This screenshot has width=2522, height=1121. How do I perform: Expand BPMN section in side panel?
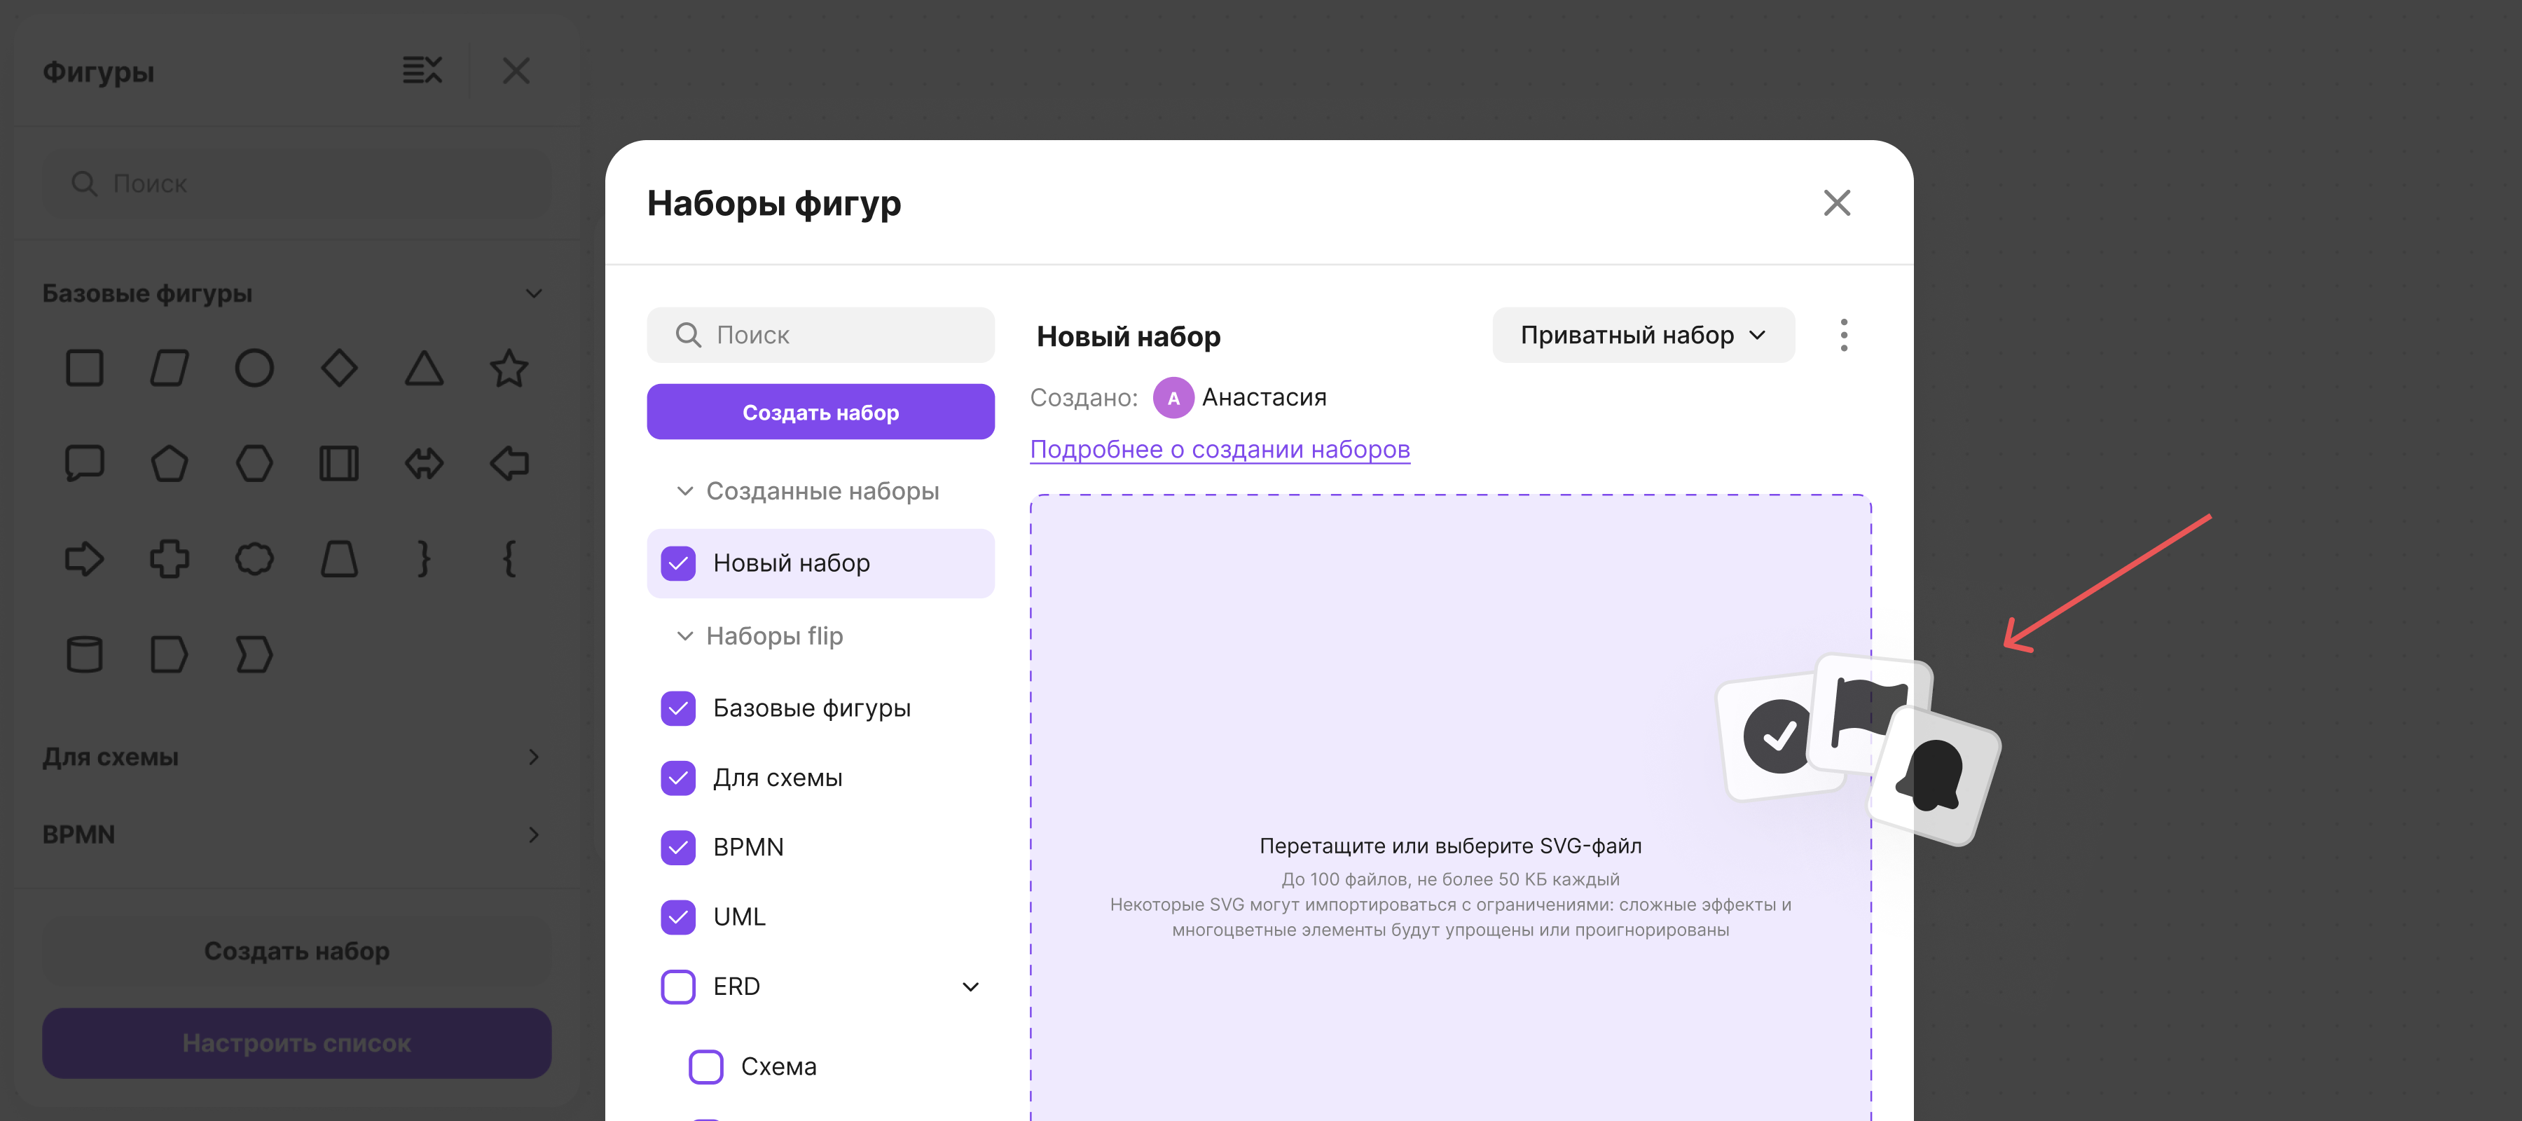click(x=534, y=834)
